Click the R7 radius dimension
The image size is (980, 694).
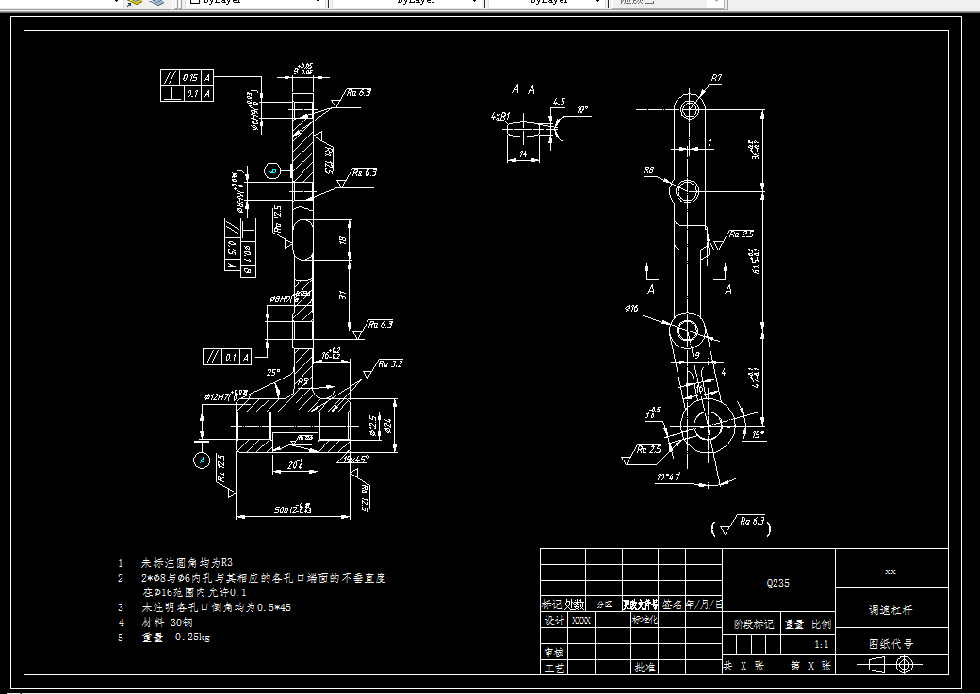(716, 79)
